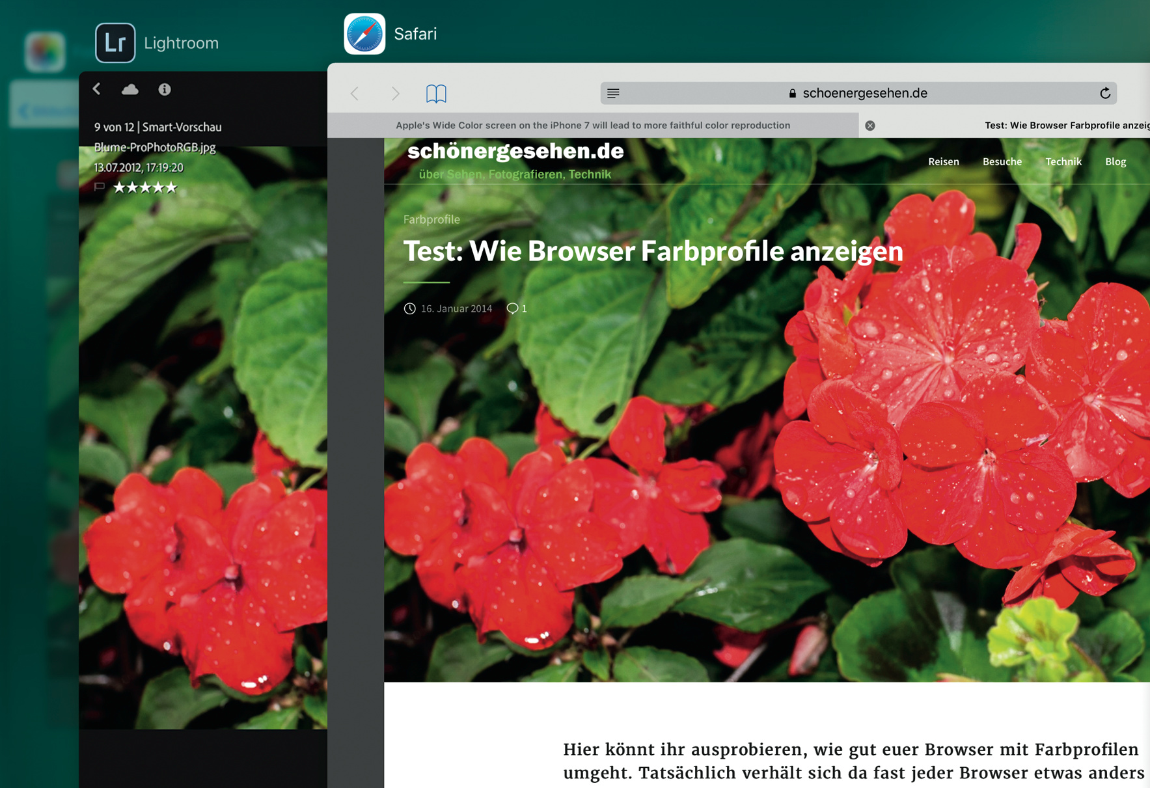Open the Technik menu item
This screenshot has width=1150, height=788.
coord(1063,161)
